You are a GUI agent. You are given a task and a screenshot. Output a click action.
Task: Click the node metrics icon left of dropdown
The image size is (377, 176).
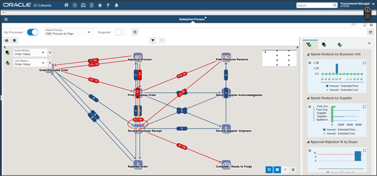point(7,53)
